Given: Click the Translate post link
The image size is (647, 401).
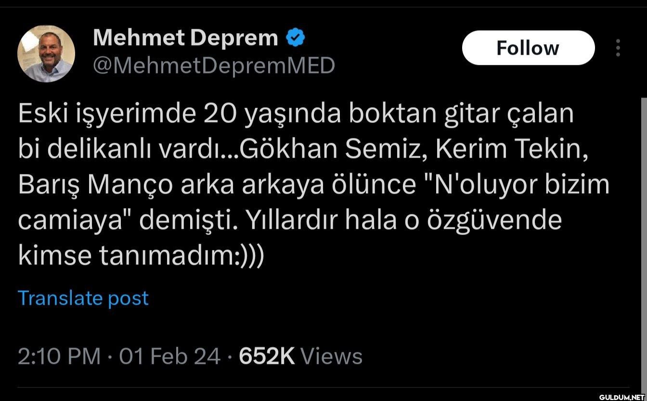Looking at the screenshot, I should 83,298.
